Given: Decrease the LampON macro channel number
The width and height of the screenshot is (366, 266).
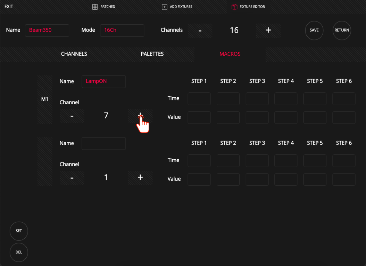Looking at the screenshot, I should (x=72, y=116).
